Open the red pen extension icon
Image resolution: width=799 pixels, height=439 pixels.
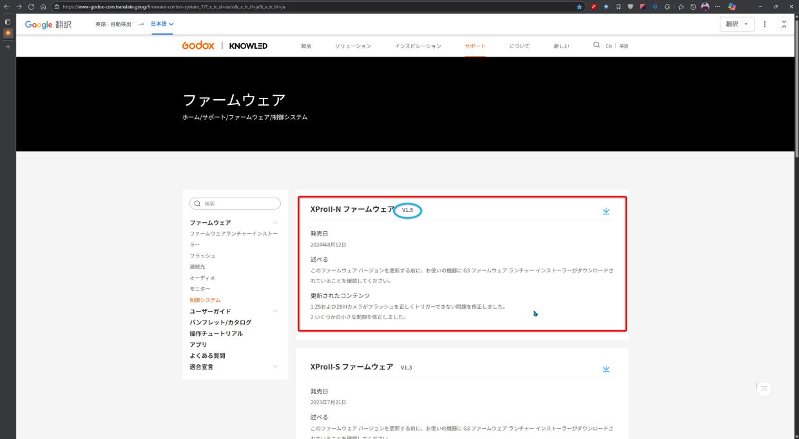pyautogui.click(x=594, y=6)
